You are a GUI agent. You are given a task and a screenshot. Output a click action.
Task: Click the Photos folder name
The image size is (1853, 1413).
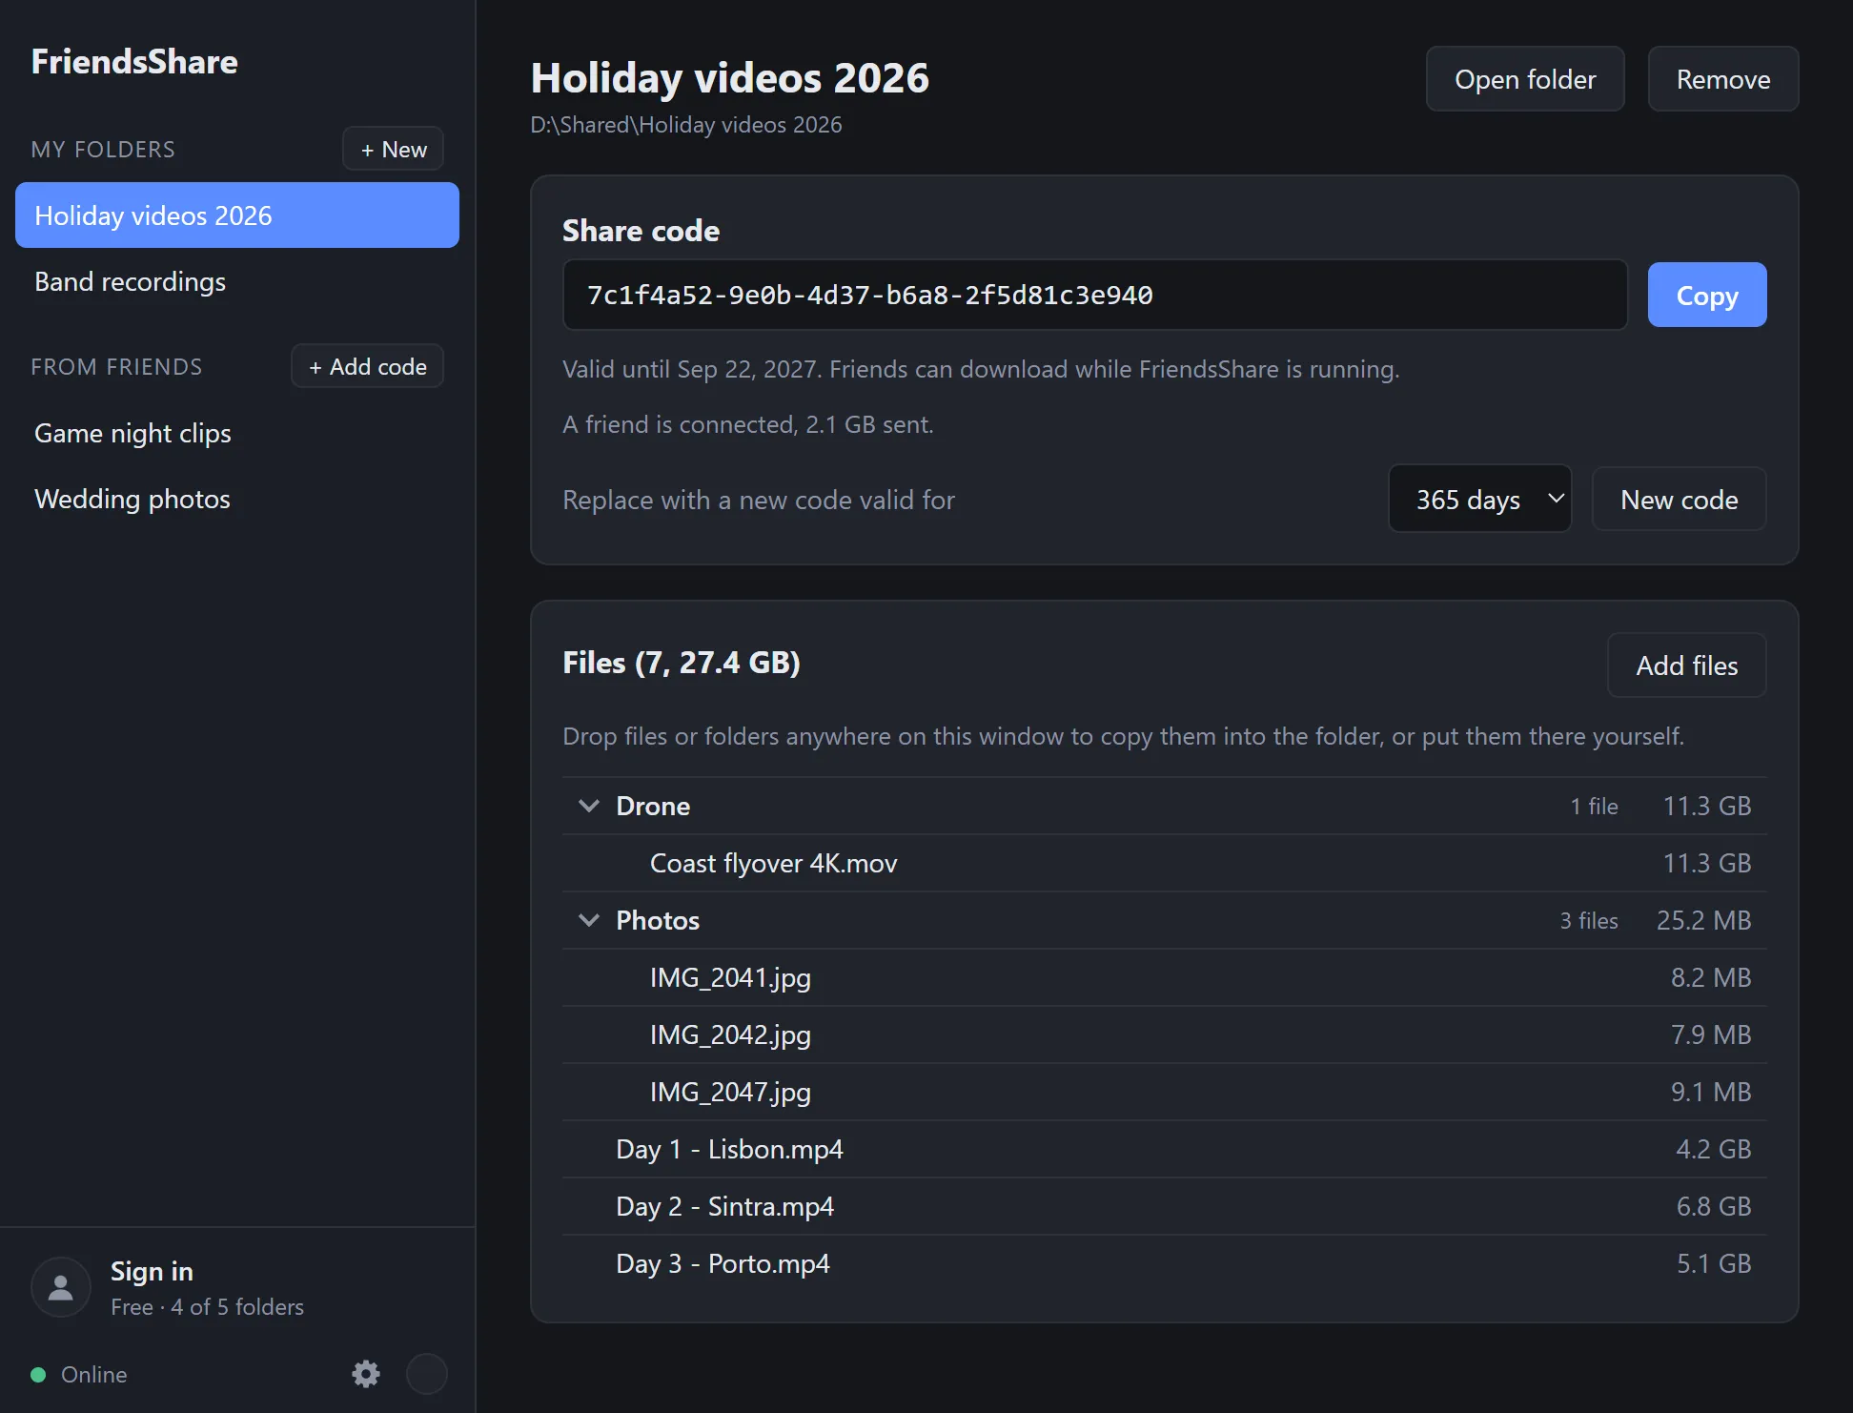[658, 920]
